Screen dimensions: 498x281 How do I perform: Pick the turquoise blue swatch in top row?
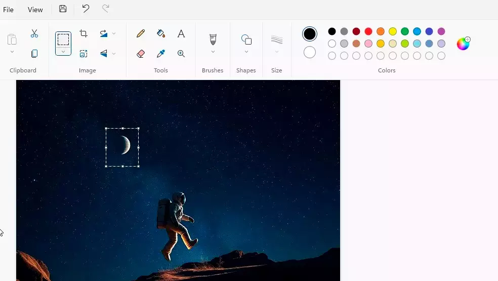[417, 31]
